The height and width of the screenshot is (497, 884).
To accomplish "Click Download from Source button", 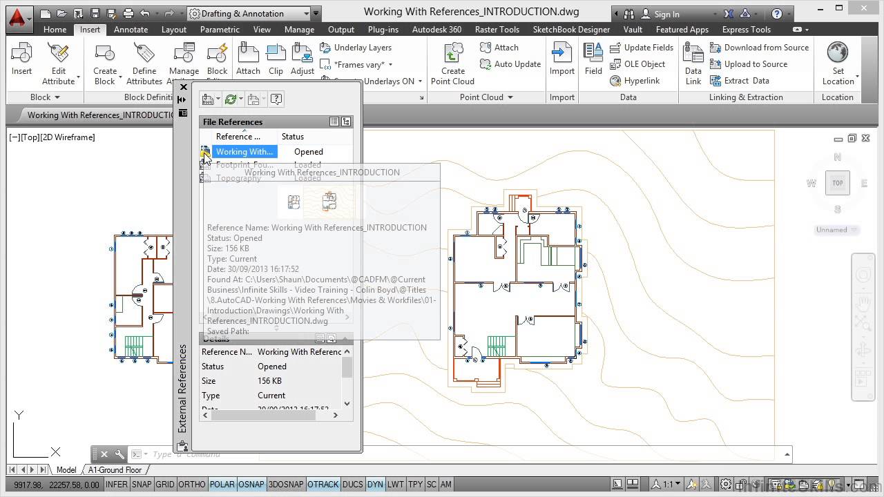I will tap(759, 48).
